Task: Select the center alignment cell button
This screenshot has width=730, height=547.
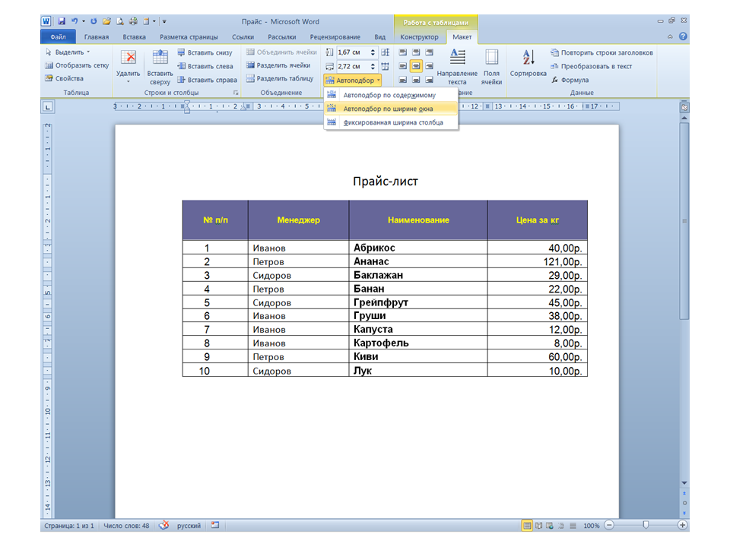Action: (x=416, y=65)
